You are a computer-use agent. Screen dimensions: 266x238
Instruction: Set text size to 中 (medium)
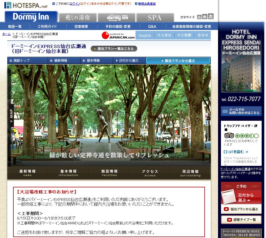(x=205, y=17)
